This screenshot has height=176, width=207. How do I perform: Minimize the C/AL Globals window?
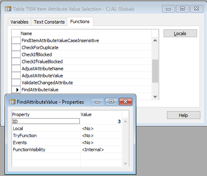(x=169, y=9)
